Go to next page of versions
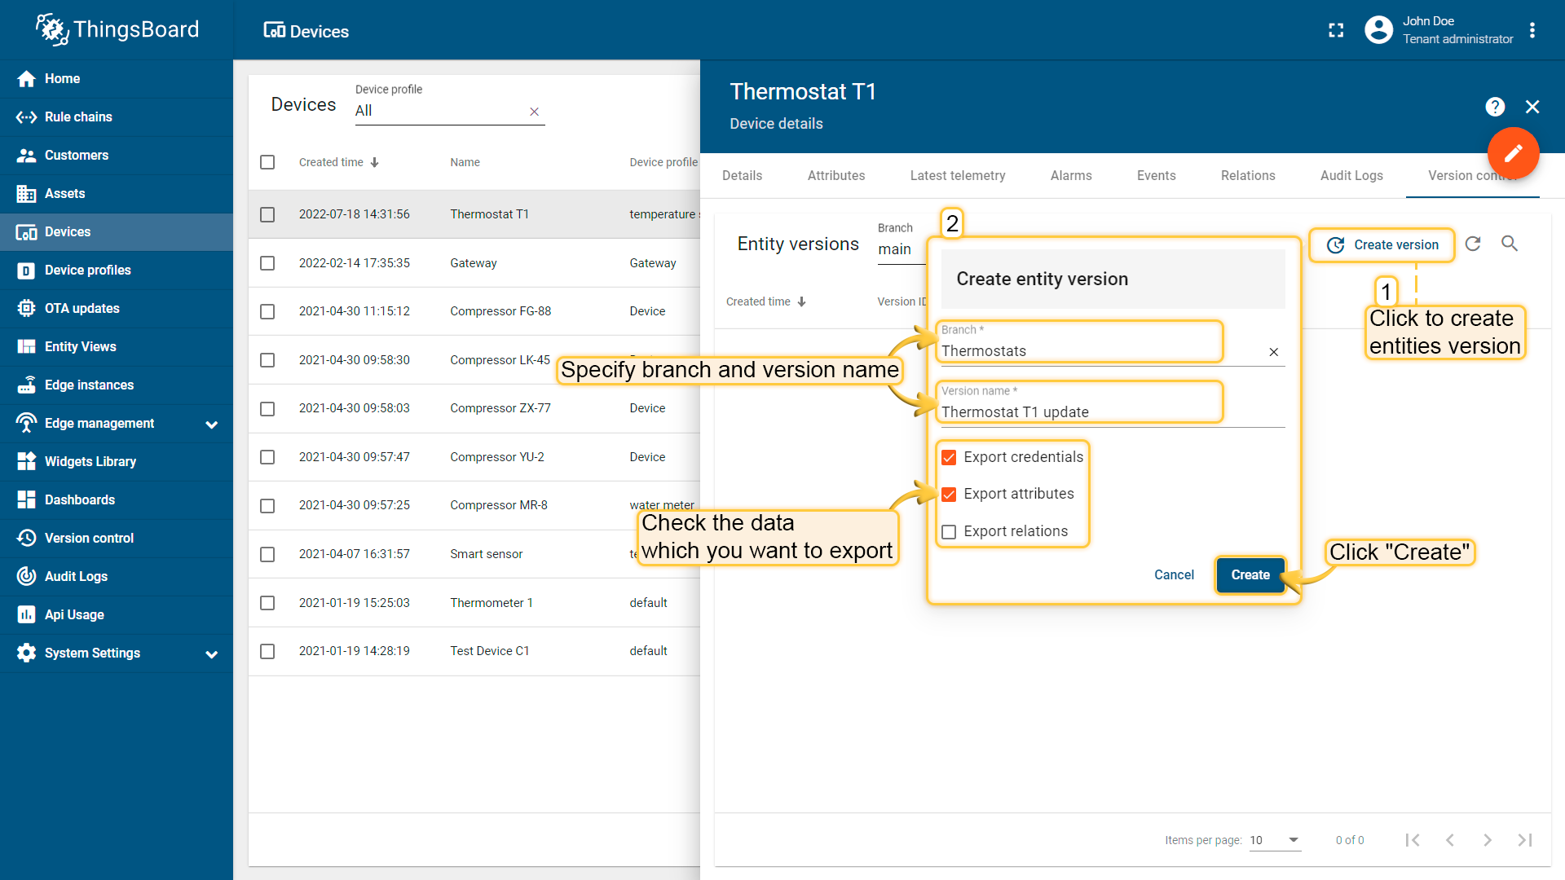1565x880 pixels. pyautogui.click(x=1488, y=840)
